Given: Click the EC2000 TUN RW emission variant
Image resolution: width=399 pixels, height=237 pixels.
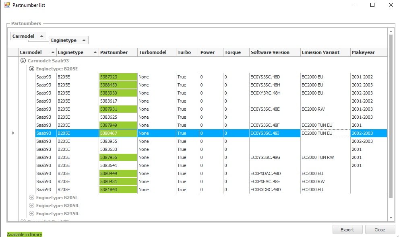Looking at the screenshot, I should [318, 157].
